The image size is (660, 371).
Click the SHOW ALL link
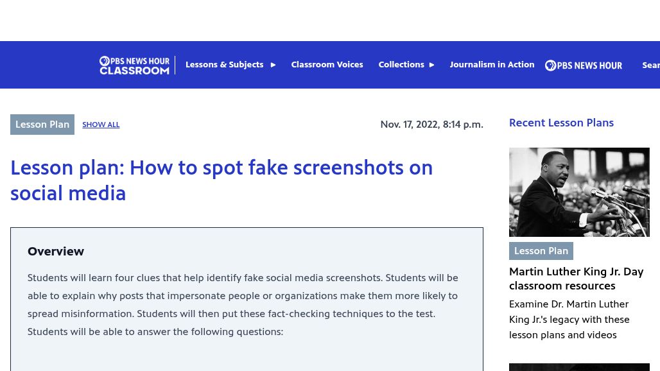(101, 125)
